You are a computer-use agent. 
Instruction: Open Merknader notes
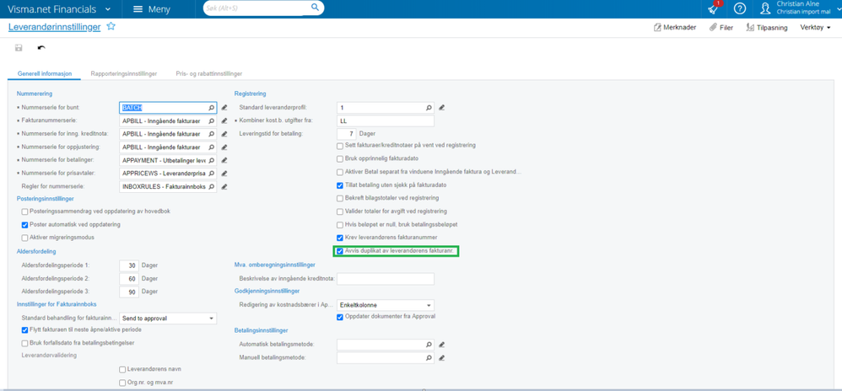[674, 27]
